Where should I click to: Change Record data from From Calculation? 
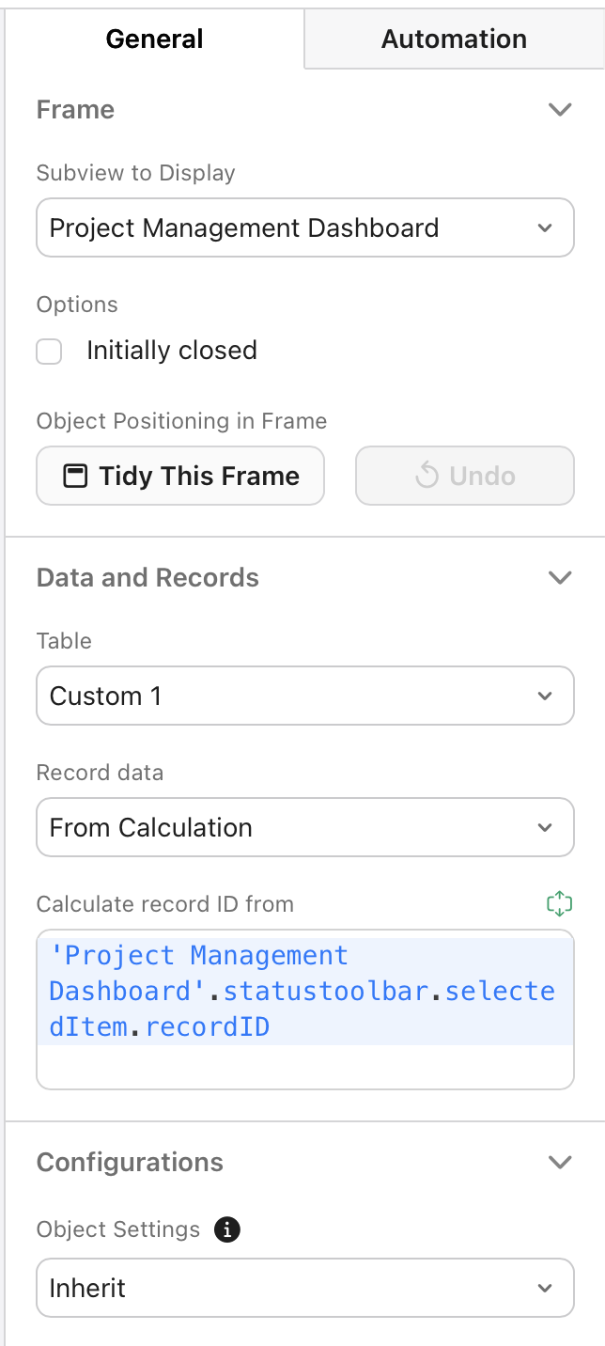point(304,827)
